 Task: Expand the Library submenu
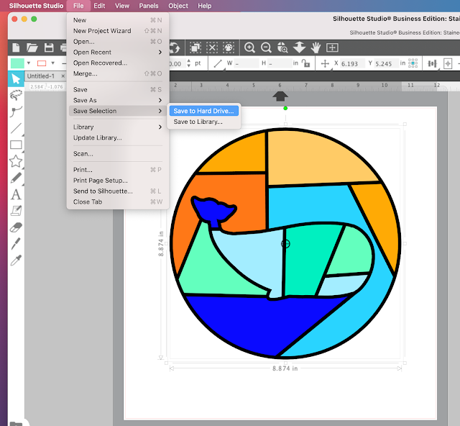pyautogui.click(x=118, y=127)
